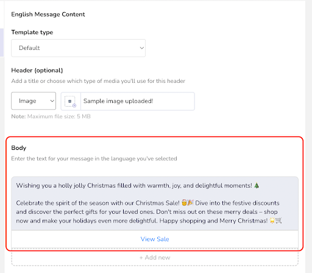Click the Template type label
The image size is (312, 273).
click(x=32, y=32)
